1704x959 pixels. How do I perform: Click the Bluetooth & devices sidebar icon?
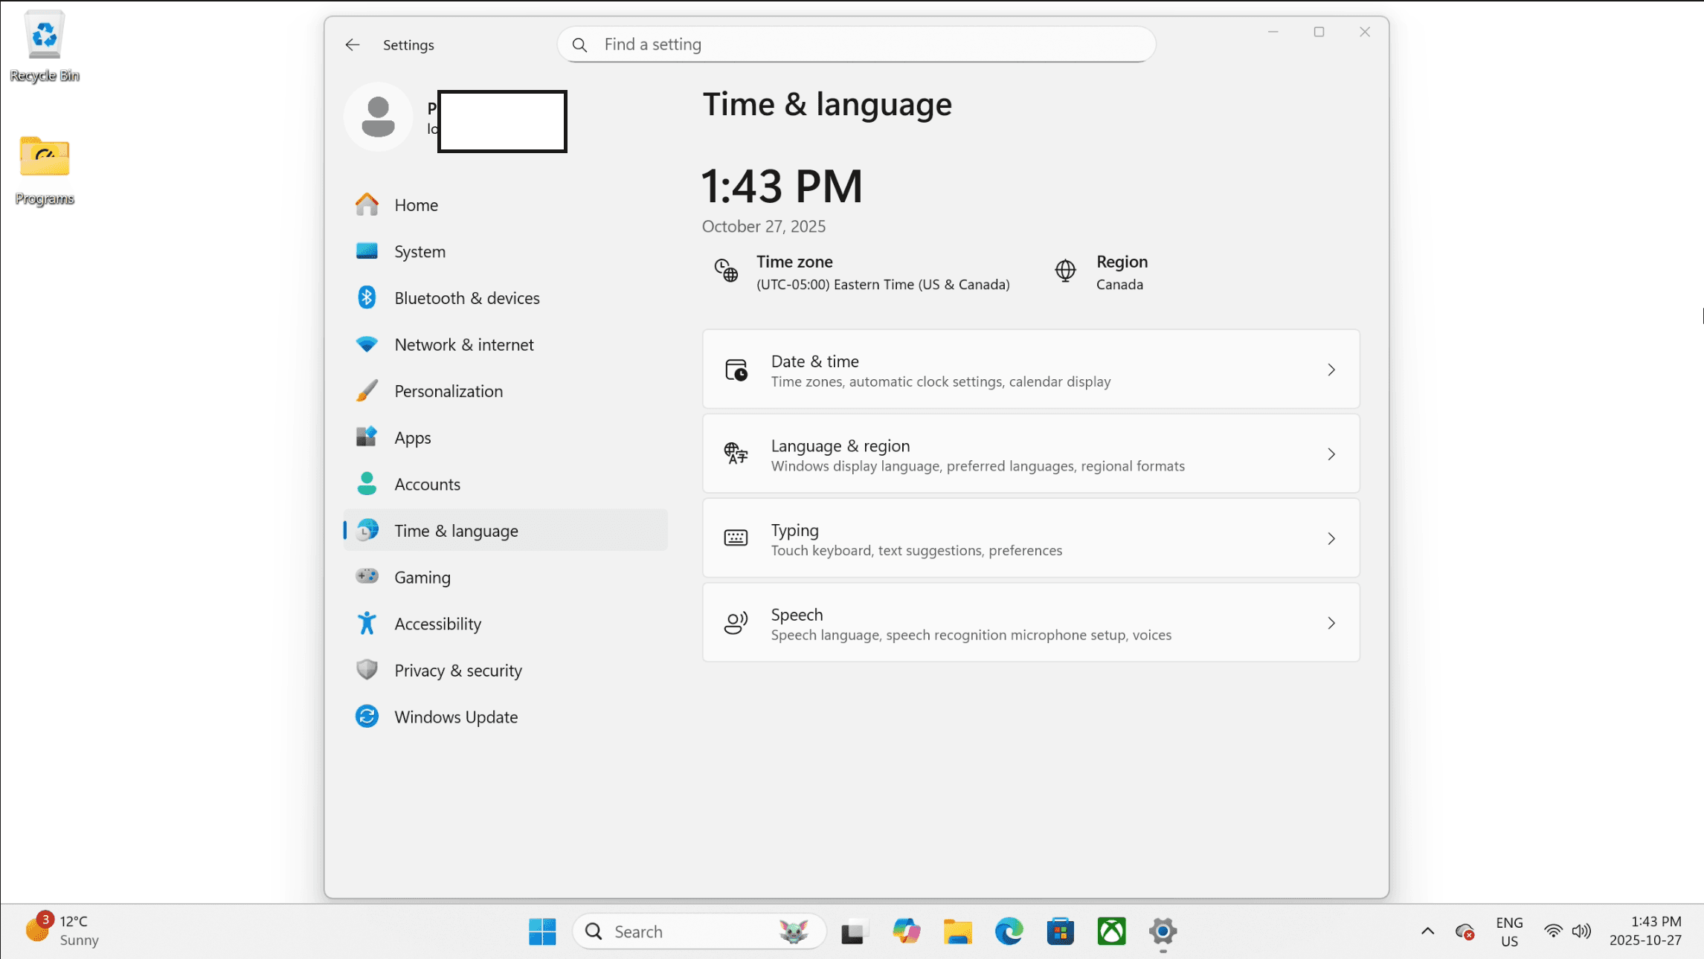coord(367,297)
